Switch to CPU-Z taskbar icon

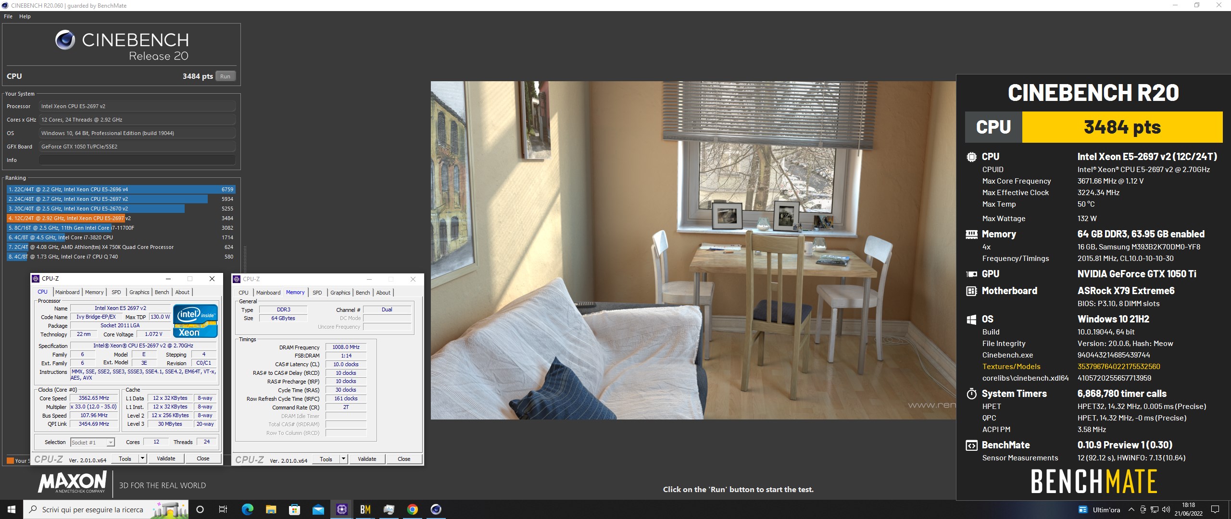[x=341, y=509]
